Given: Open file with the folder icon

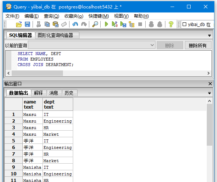Looking at the screenshot, I should pyautogui.click(x=19, y=25).
